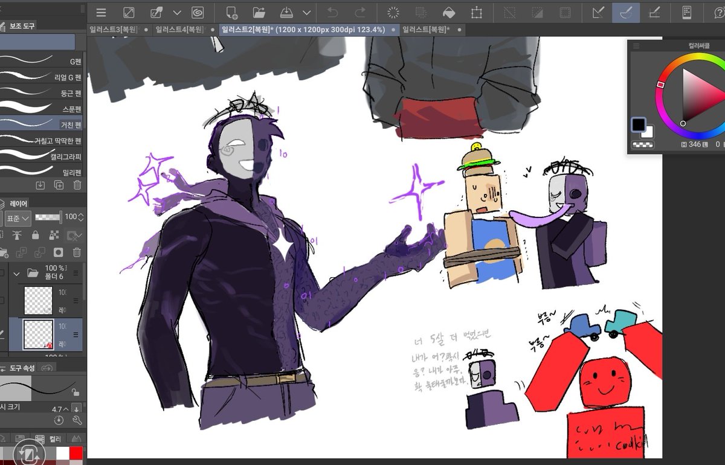Select the 리얼 G 펜 brush
This screenshot has width=725, height=465.
tap(41, 77)
